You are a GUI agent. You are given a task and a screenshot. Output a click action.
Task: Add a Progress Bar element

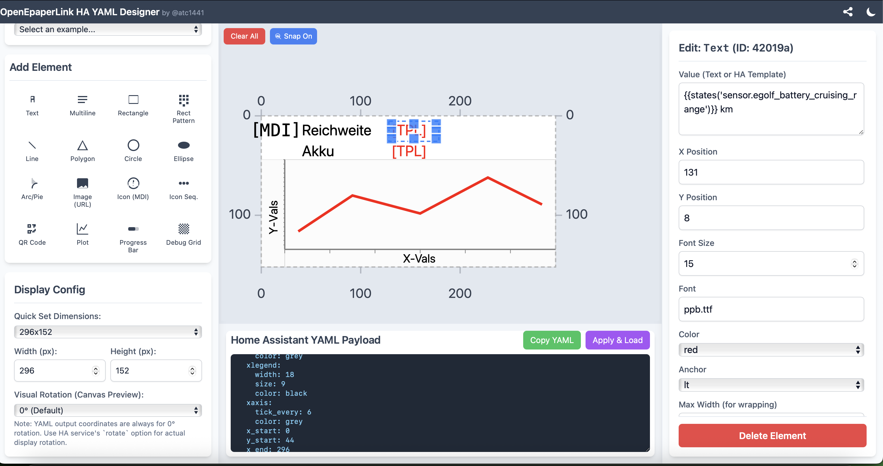tap(133, 238)
